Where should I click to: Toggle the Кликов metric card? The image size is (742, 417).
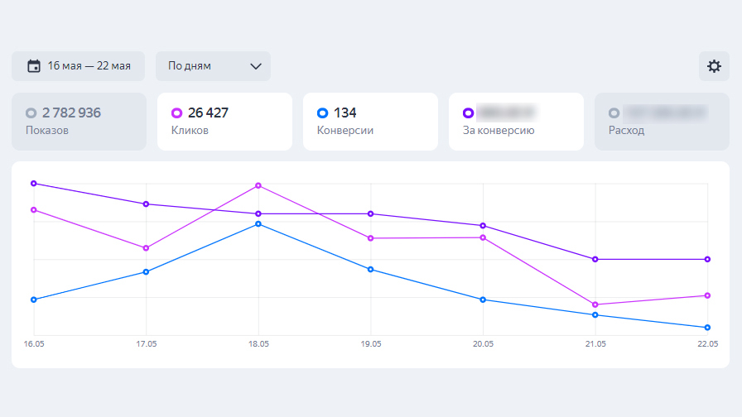click(224, 122)
